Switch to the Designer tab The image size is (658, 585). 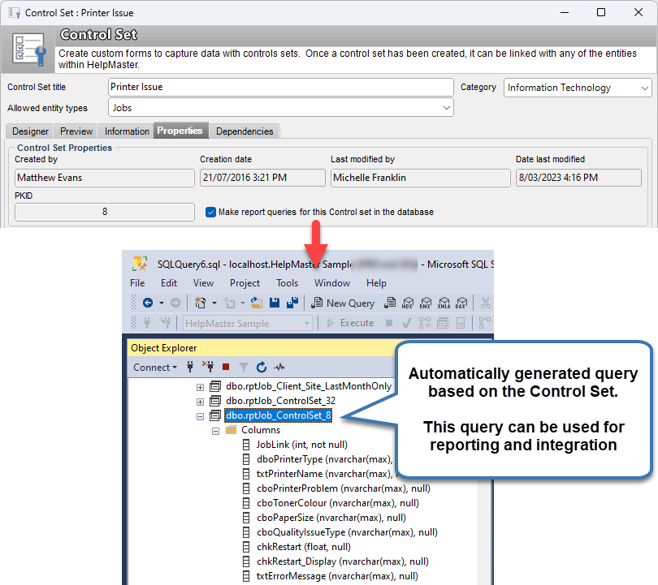tap(30, 131)
